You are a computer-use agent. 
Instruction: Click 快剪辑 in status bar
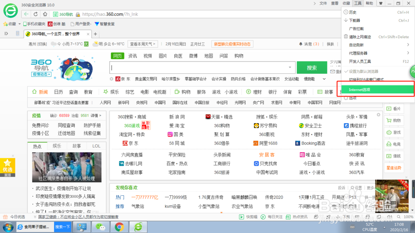tap(248, 217)
